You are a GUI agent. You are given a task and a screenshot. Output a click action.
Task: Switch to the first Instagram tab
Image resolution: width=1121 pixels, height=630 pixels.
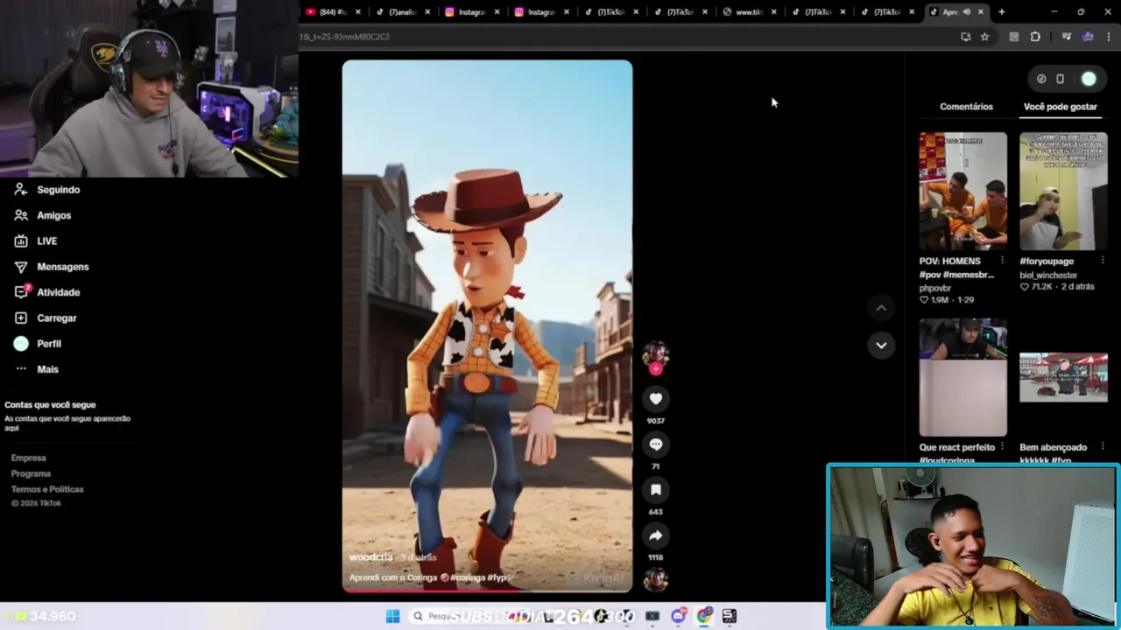pyautogui.click(x=473, y=12)
